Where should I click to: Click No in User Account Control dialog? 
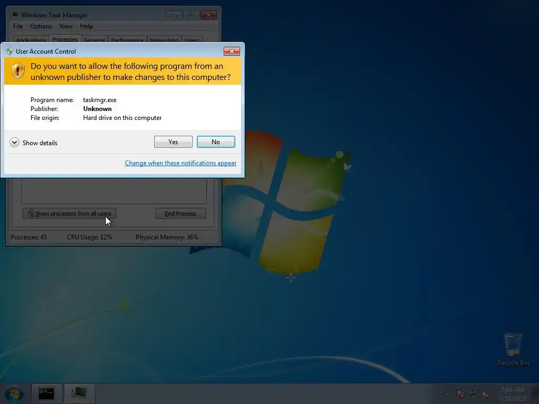click(x=216, y=142)
